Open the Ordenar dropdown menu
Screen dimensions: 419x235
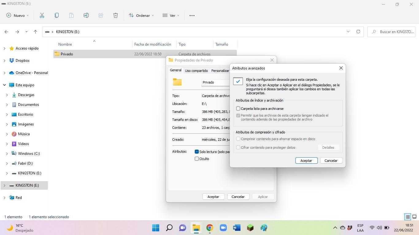(x=141, y=15)
